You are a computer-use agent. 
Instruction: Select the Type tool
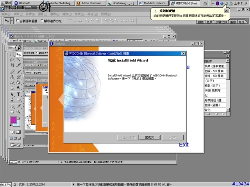(x=19, y=94)
